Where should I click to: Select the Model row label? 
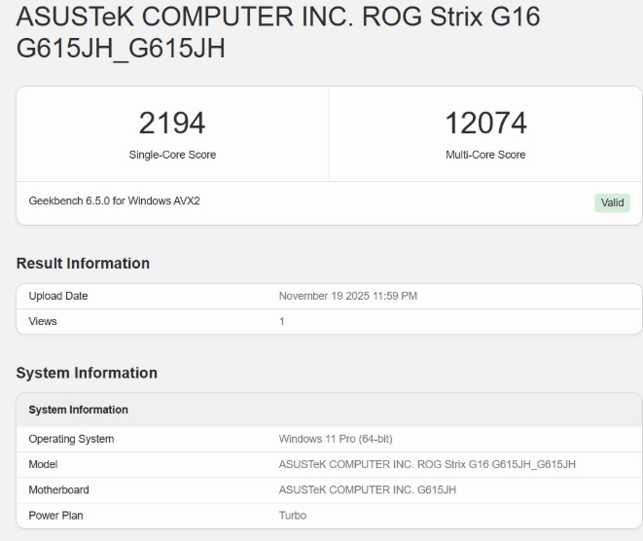(x=45, y=464)
